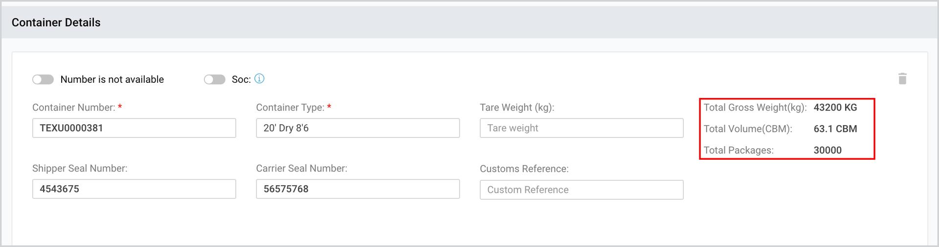
Task: Click the Customs Reference label
Action: pos(524,169)
